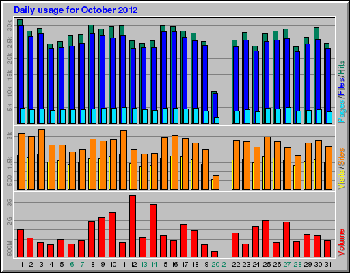Click the 500M volume axis label
This screenshot has height=273, width=350.
coord(9,248)
